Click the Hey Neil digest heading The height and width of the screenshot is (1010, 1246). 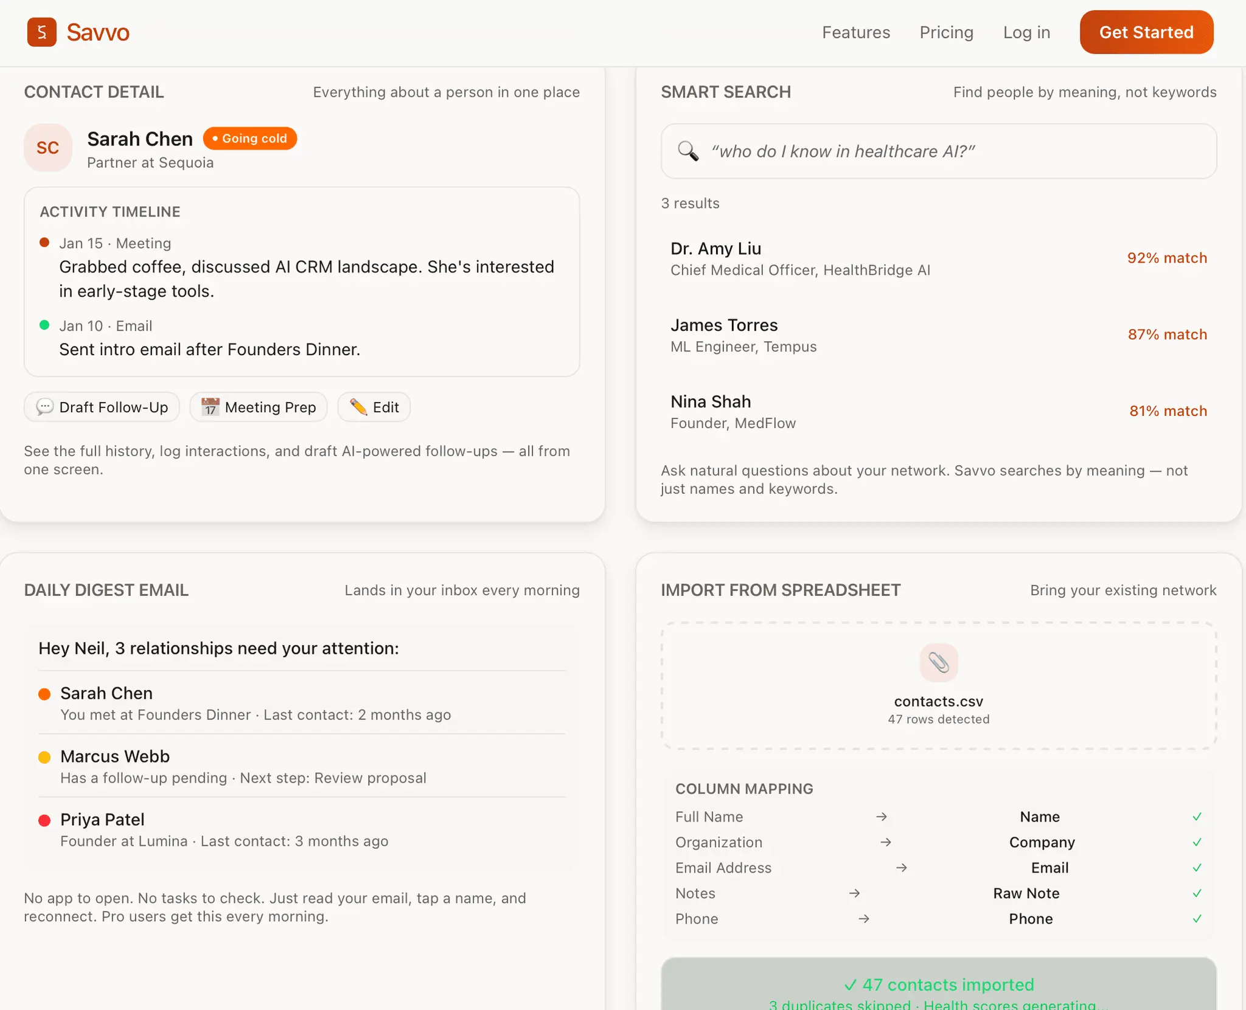(218, 648)
